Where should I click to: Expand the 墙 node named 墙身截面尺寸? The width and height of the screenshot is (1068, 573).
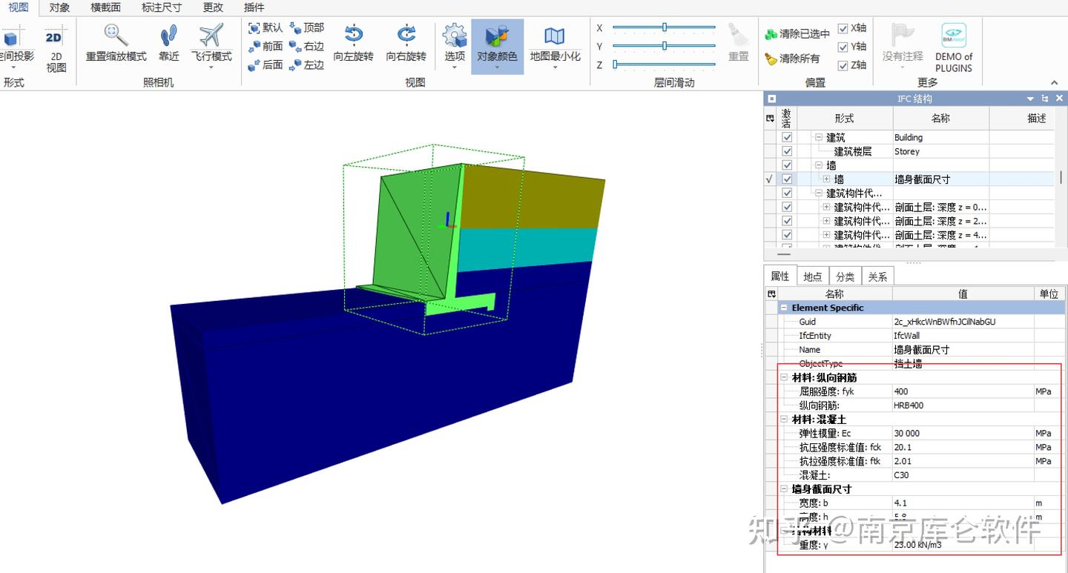pos(826,179)
